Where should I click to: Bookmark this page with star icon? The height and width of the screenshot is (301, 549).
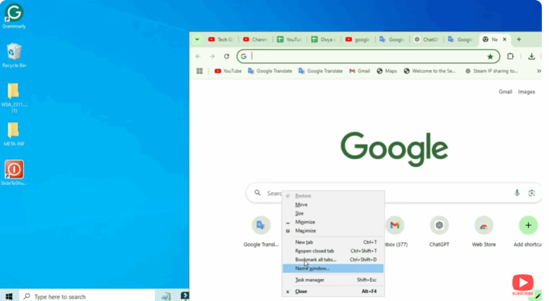pos(490,57)
